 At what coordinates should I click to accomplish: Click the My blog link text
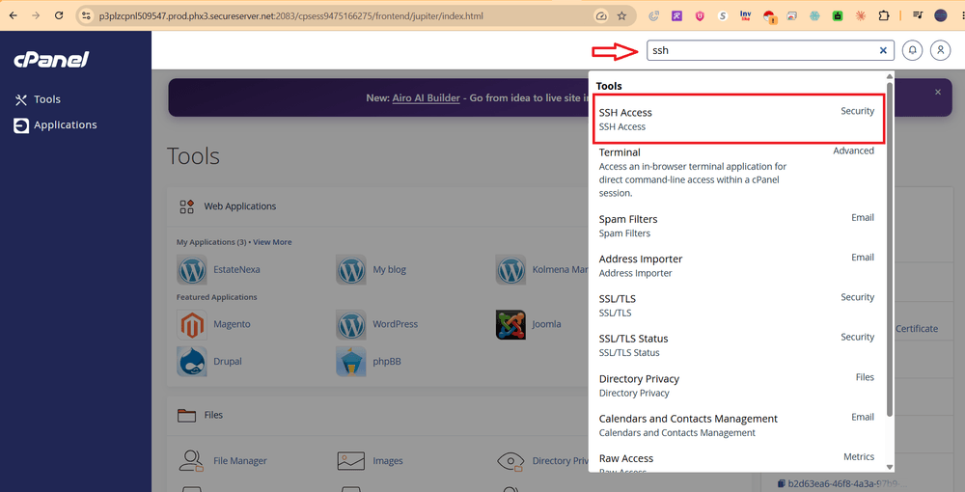pyautogui.click(x=390, y=269)
